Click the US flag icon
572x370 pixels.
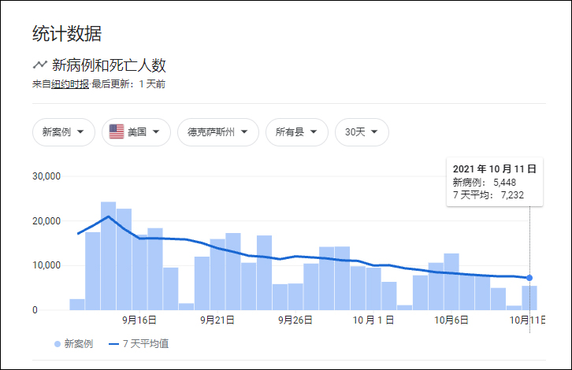117,131
